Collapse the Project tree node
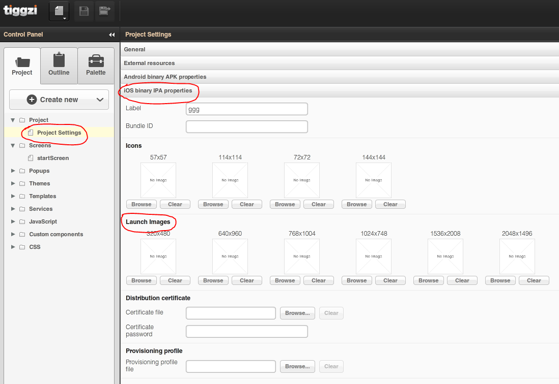559x384 pixels. click(13, 120)
